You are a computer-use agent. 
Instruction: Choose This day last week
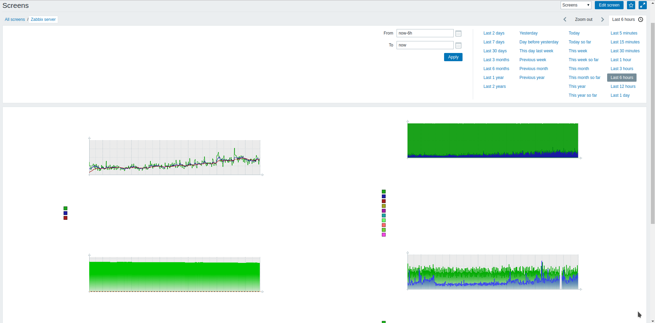tap(536, 51)
